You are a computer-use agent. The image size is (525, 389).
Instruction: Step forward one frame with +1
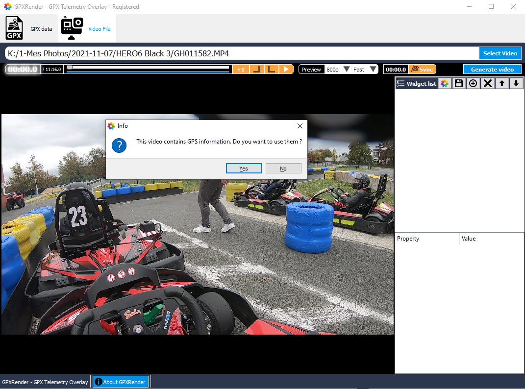pyautogui.click(x=241, y=69)
